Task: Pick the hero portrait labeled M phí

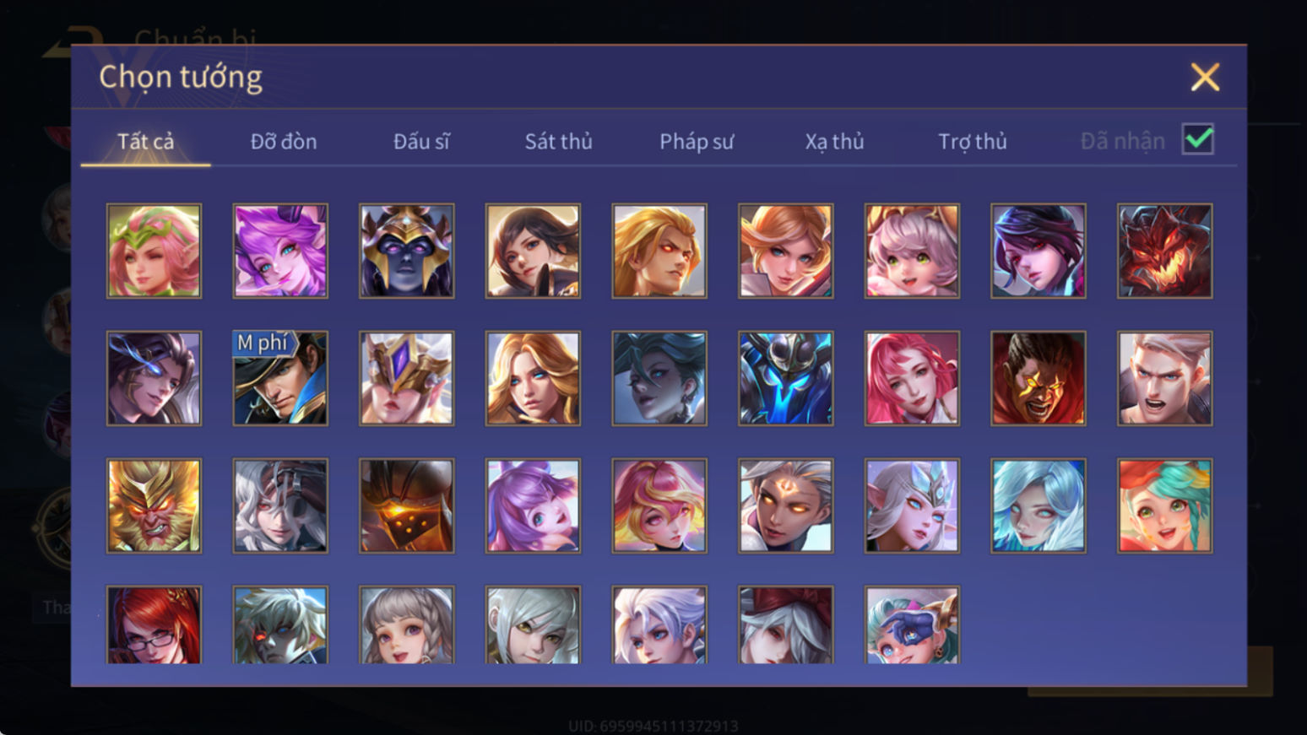Action: (x=280, y=378)
